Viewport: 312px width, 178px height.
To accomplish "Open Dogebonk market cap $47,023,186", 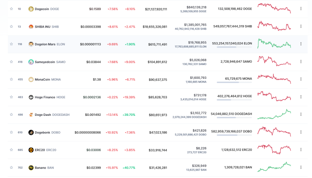I will click(x=158, y=132).
